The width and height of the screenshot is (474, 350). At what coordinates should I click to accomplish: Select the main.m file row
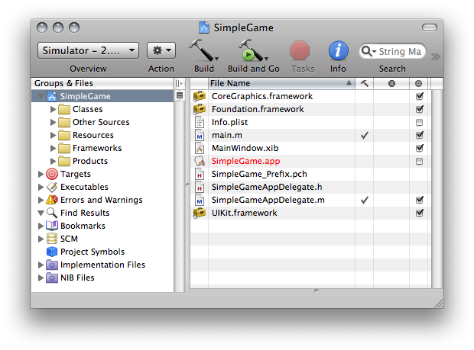click(310, 136)
